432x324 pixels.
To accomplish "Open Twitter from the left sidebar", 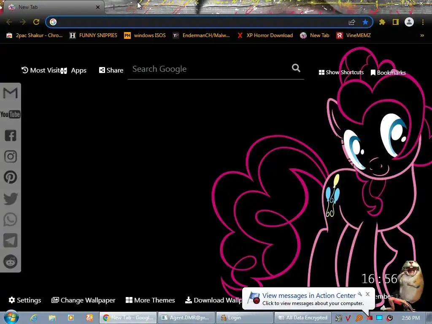I will (x=11, y=199).
